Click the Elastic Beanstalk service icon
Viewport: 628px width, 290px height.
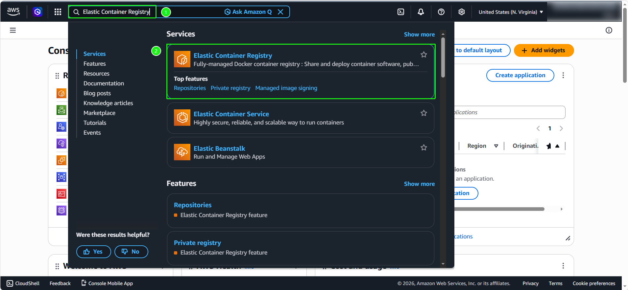click(182, 152)
